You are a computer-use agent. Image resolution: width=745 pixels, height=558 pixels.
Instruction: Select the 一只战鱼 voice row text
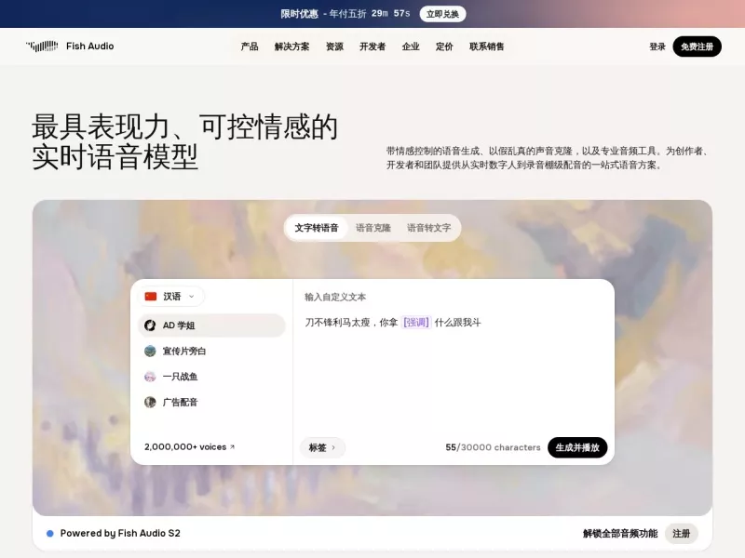[x=180, y=377]
